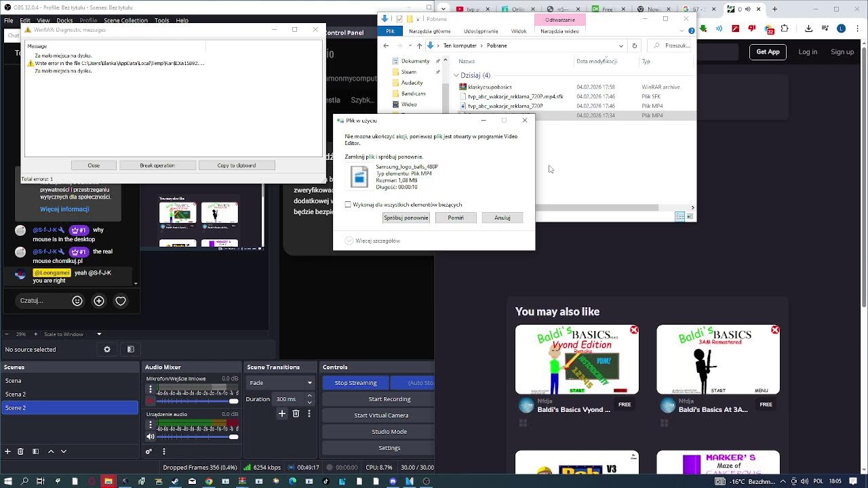The width and height of the screenshot is (868, 488).
Task: Open scene filters icon in Scenes panel
Action: [35, 451]
